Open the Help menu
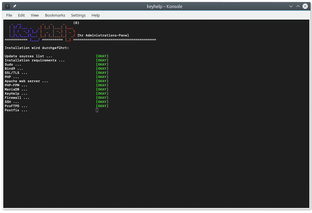312x213 pixels. 95,15
